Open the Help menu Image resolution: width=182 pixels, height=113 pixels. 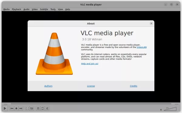(x=68, y=9)
